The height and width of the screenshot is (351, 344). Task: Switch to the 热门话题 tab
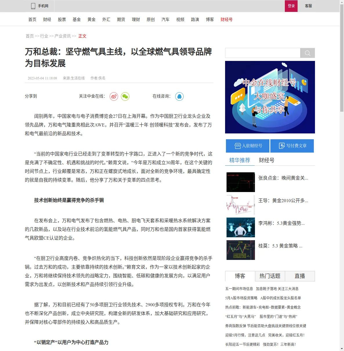(270, 276)
